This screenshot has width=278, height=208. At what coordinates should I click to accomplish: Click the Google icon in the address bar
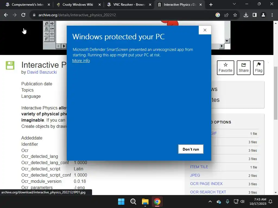218,15
